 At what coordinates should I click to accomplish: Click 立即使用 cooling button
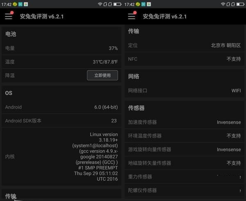coord(102,75)
